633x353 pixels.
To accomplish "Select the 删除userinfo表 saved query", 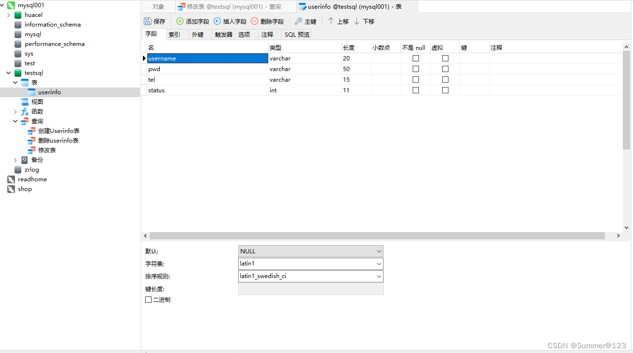I will click(58, 140).
